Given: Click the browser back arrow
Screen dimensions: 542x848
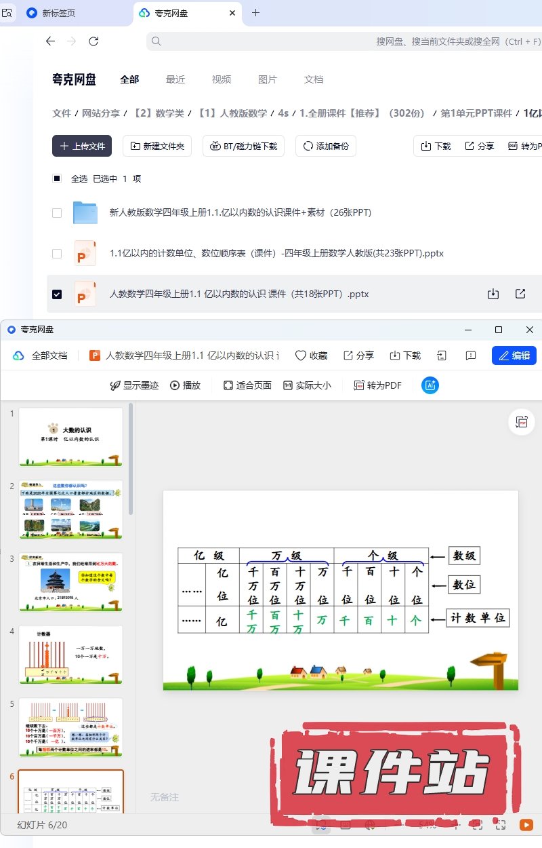Looking at the screenshot, I should coord(50,41).
